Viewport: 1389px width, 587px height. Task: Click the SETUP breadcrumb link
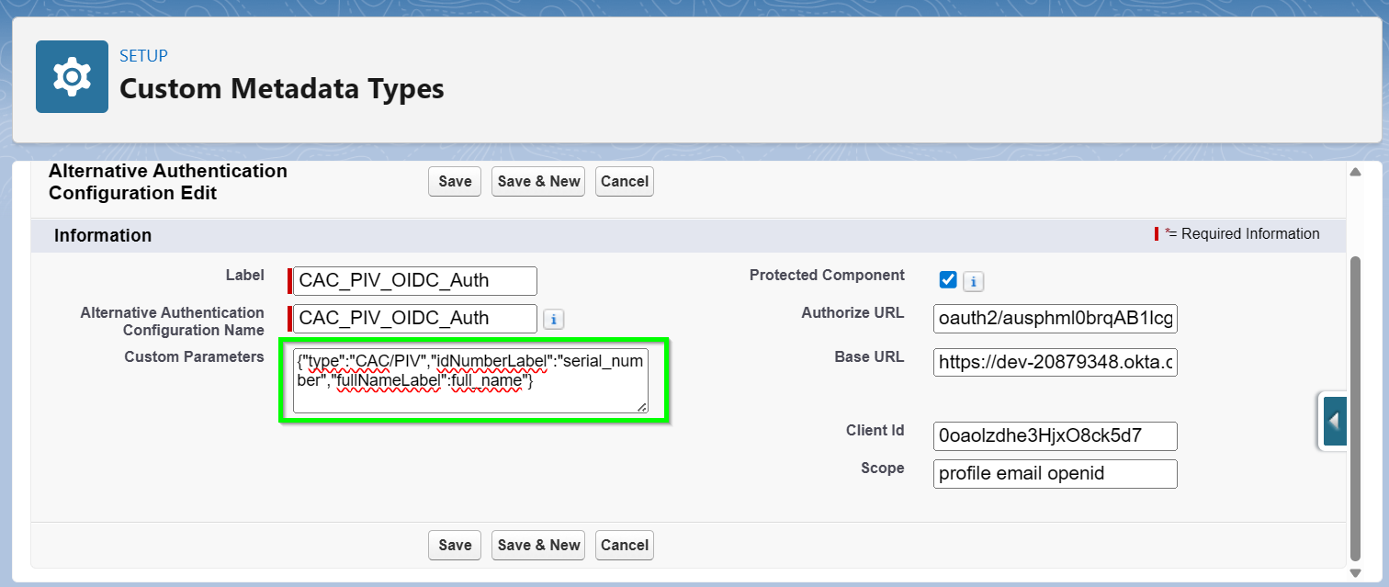coord(143,56)
